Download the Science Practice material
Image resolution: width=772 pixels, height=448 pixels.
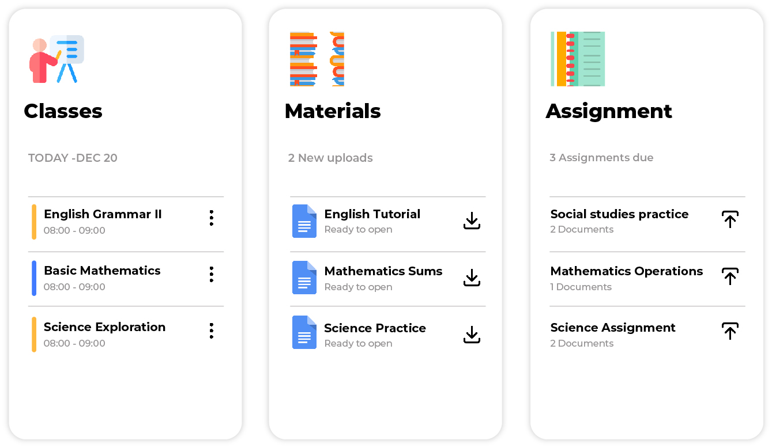[x=472, y=335]
